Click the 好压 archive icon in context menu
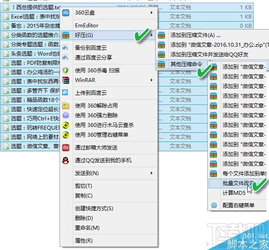Image resolution: width=269 pixels, height=250 pixels. click(x=66, y=35)
